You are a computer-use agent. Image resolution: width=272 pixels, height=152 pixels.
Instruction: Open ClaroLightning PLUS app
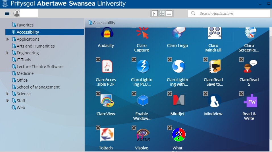[x=143, y=66]
